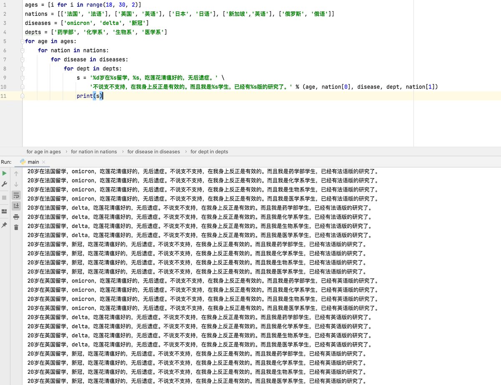Collapse the 'for dept in depts' block
This screenshot has width=501, height=385.
click(x=22, y=68)
